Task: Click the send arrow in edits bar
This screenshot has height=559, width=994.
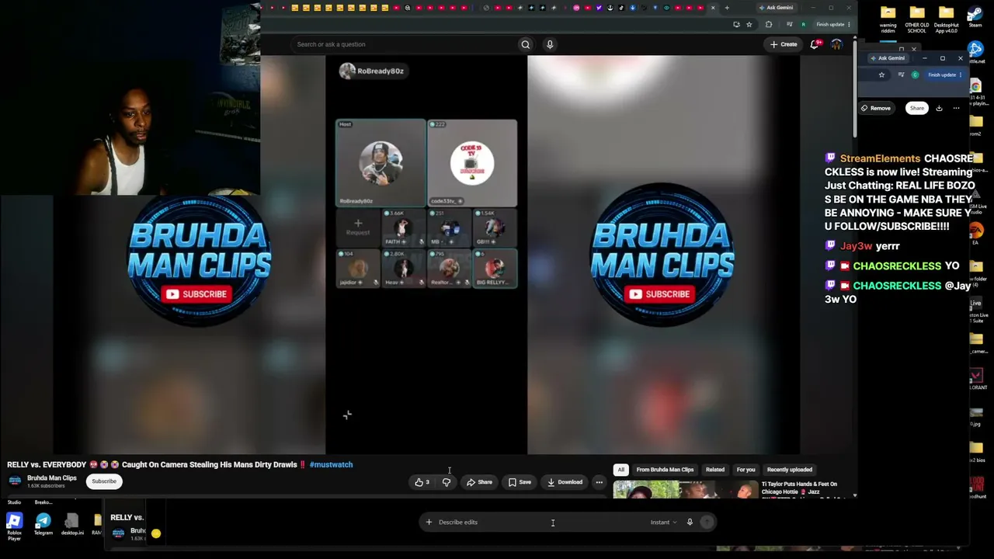Action: coord(707,523)
